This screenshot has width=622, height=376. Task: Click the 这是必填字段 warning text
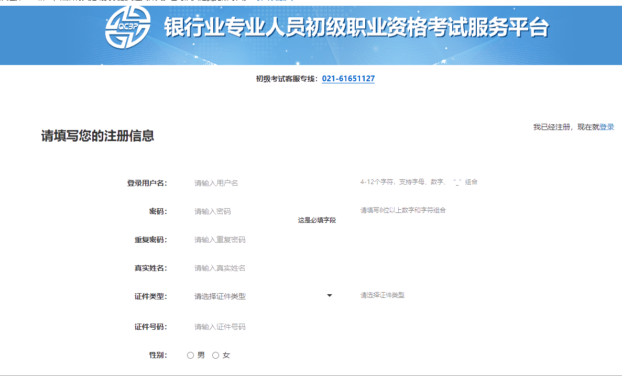(316, 221)
